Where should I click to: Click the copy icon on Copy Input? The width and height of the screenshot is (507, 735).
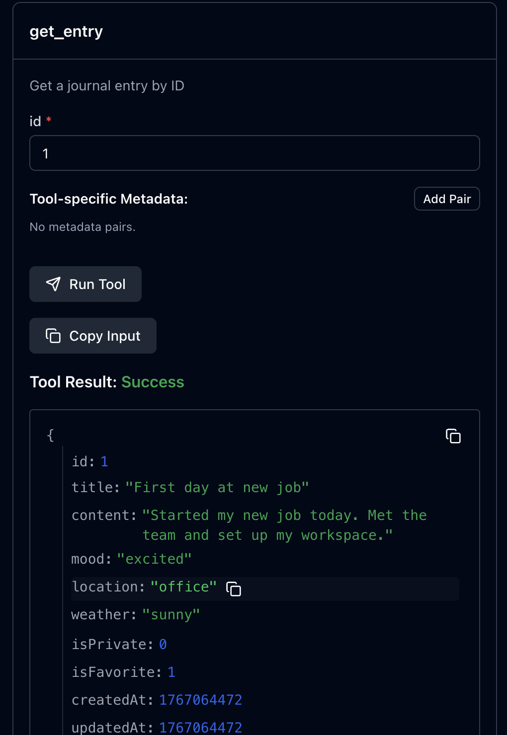point(53,336)
